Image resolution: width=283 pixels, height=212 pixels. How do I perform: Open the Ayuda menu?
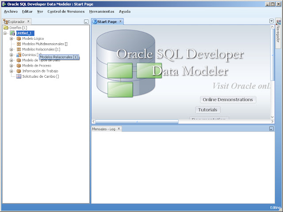pos(125,11)
